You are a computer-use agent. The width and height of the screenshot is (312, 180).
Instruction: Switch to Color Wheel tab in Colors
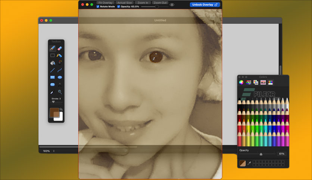pos(241,83)
